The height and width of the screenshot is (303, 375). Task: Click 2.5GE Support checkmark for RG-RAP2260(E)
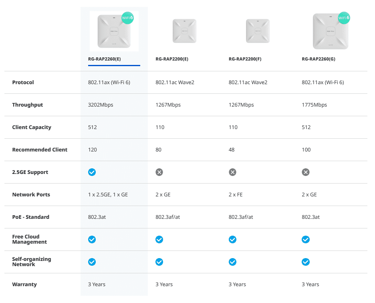point(92,172)
